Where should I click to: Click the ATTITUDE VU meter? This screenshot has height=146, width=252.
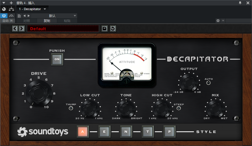pos(127,65)
